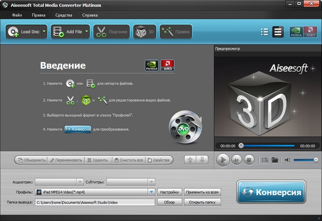Click the Удалить delete button

click(x=98, y=160)
